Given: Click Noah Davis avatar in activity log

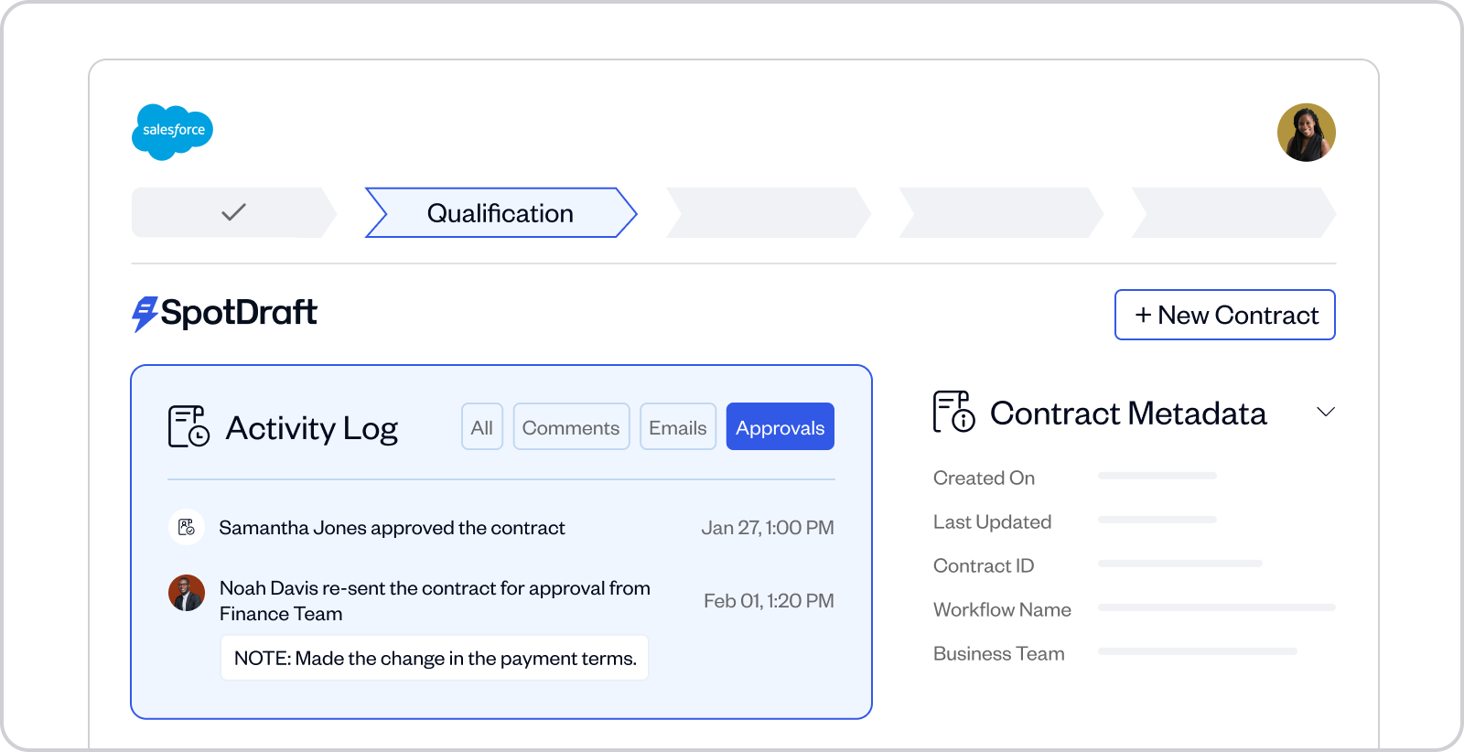Looking at the screenshot, I should click(187, 593).
